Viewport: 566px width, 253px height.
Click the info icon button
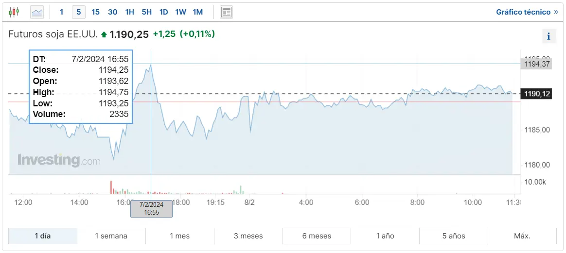(x=548, y=35)
